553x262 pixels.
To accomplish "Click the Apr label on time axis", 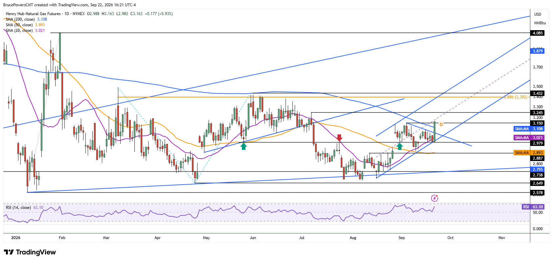I will [157, 238].
